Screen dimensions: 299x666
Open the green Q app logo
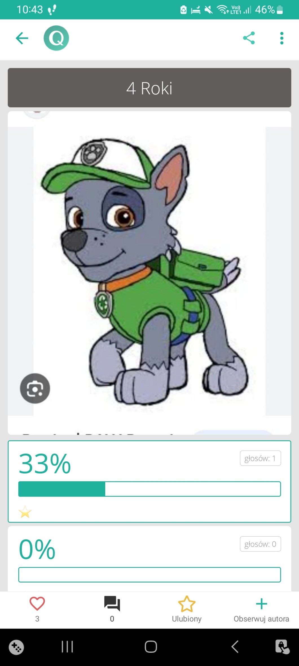tap(56, 38)
